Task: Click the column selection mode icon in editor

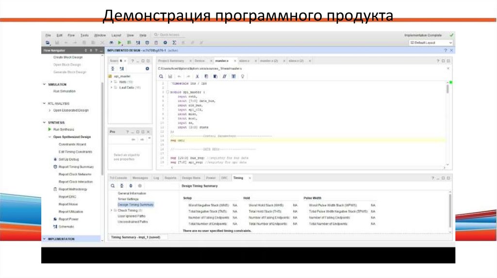Action: click(x=233, y=76)
